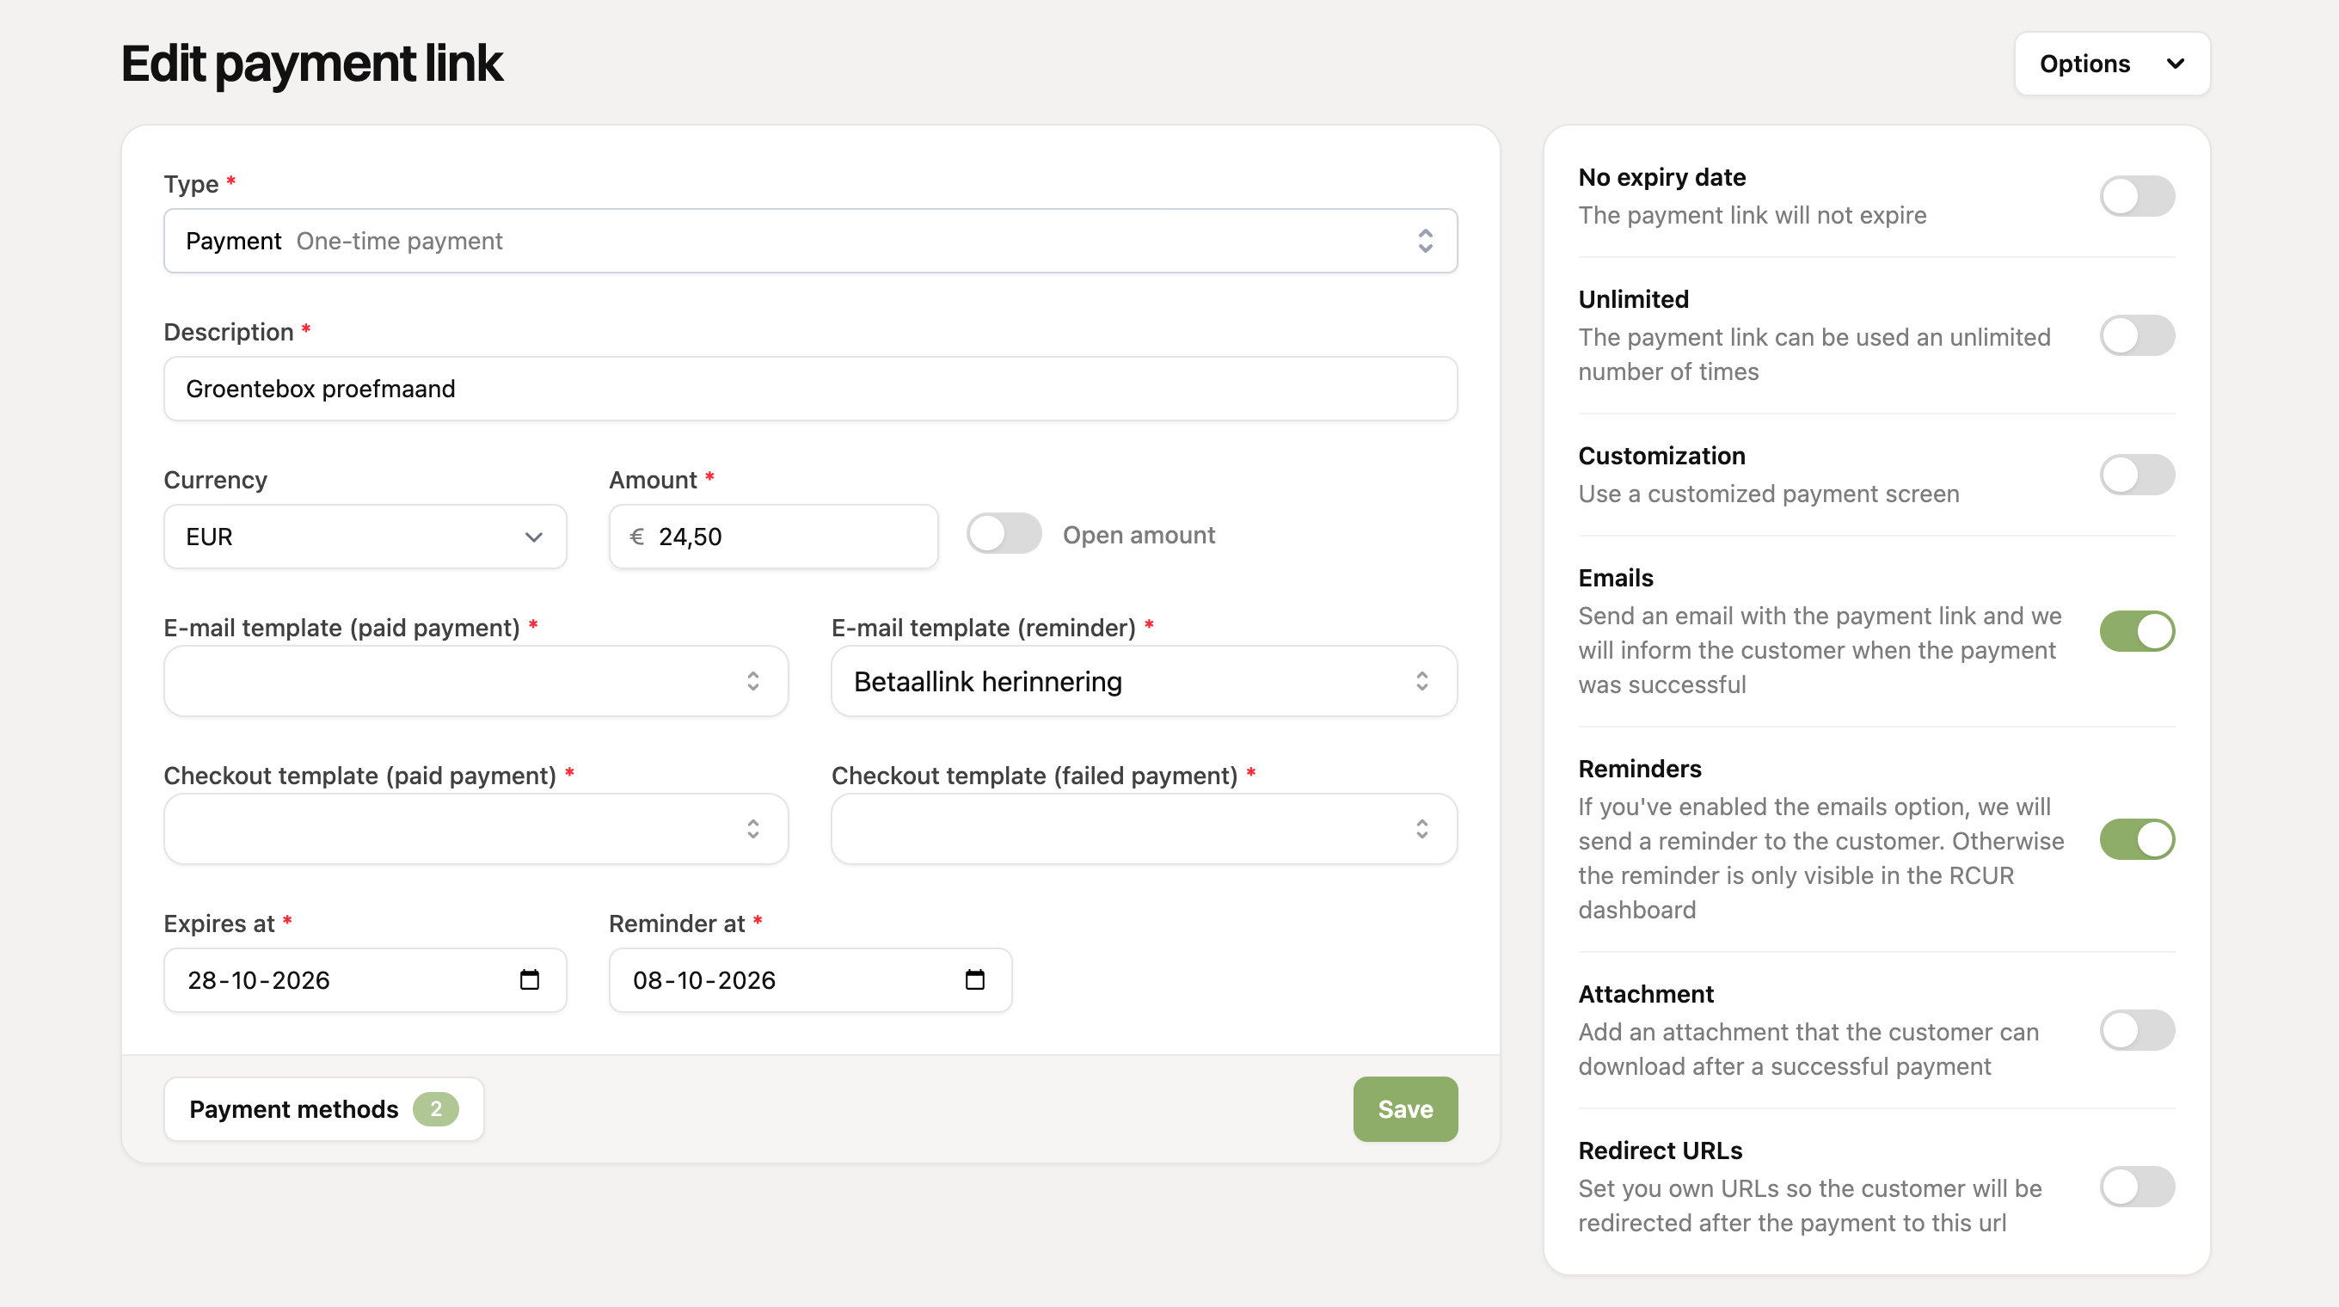Enable the Customization toggle
The height and width of the screenshot is (1307, 2339).
coord(2137,475)
